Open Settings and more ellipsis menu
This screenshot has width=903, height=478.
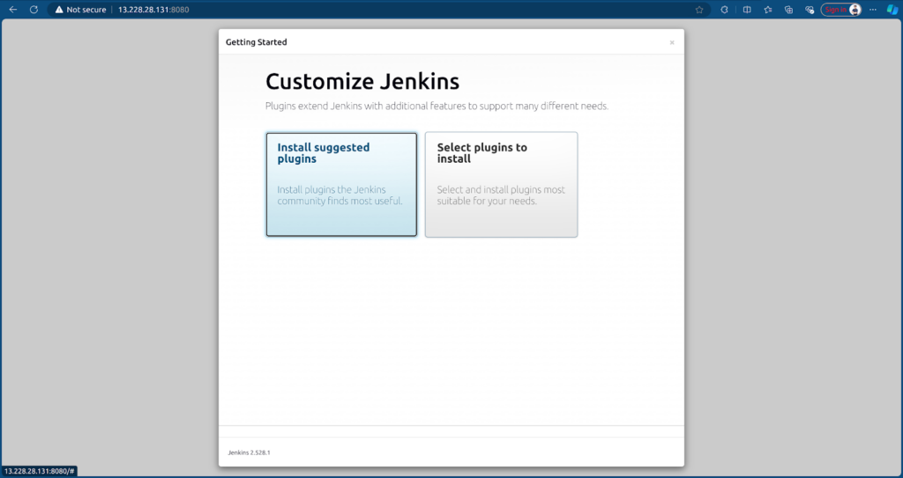(x=873, y=10)
